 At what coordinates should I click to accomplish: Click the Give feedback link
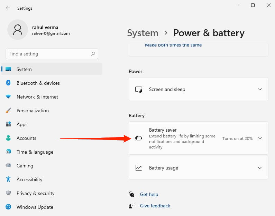pos(155,206)
